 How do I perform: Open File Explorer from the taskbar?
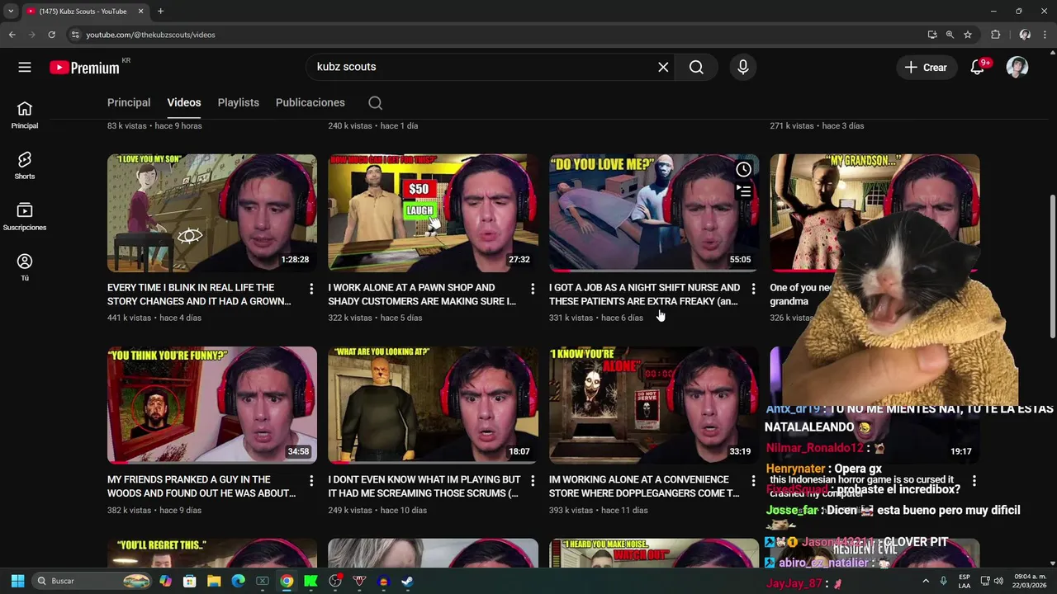(214, 581)
